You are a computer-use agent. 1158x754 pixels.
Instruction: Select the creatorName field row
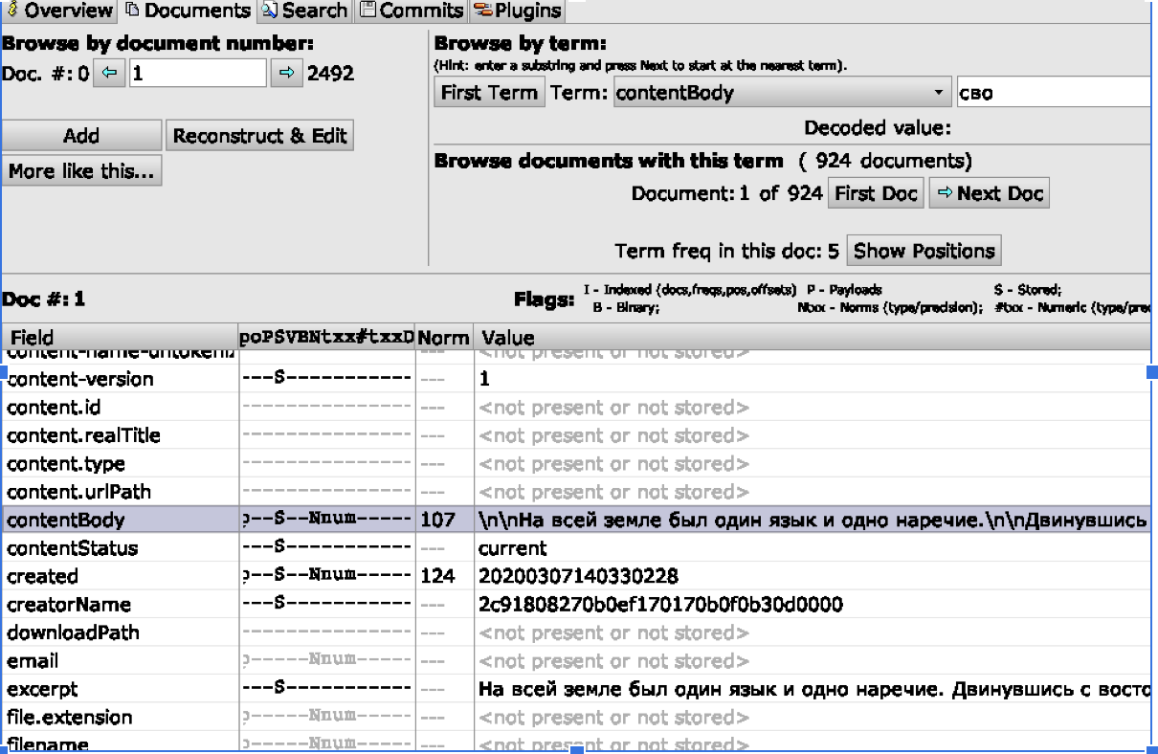[578, 605]
